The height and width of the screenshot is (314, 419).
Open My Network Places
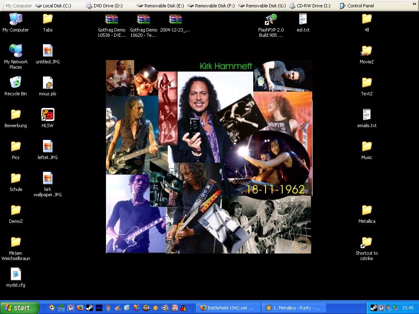16,56
